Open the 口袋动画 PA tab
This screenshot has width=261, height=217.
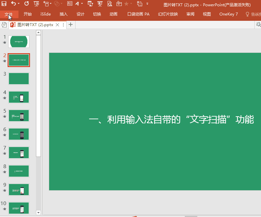coord(139,14)
